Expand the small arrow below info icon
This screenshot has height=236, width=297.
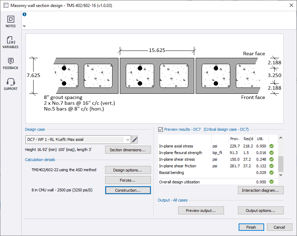pos(24,26)
